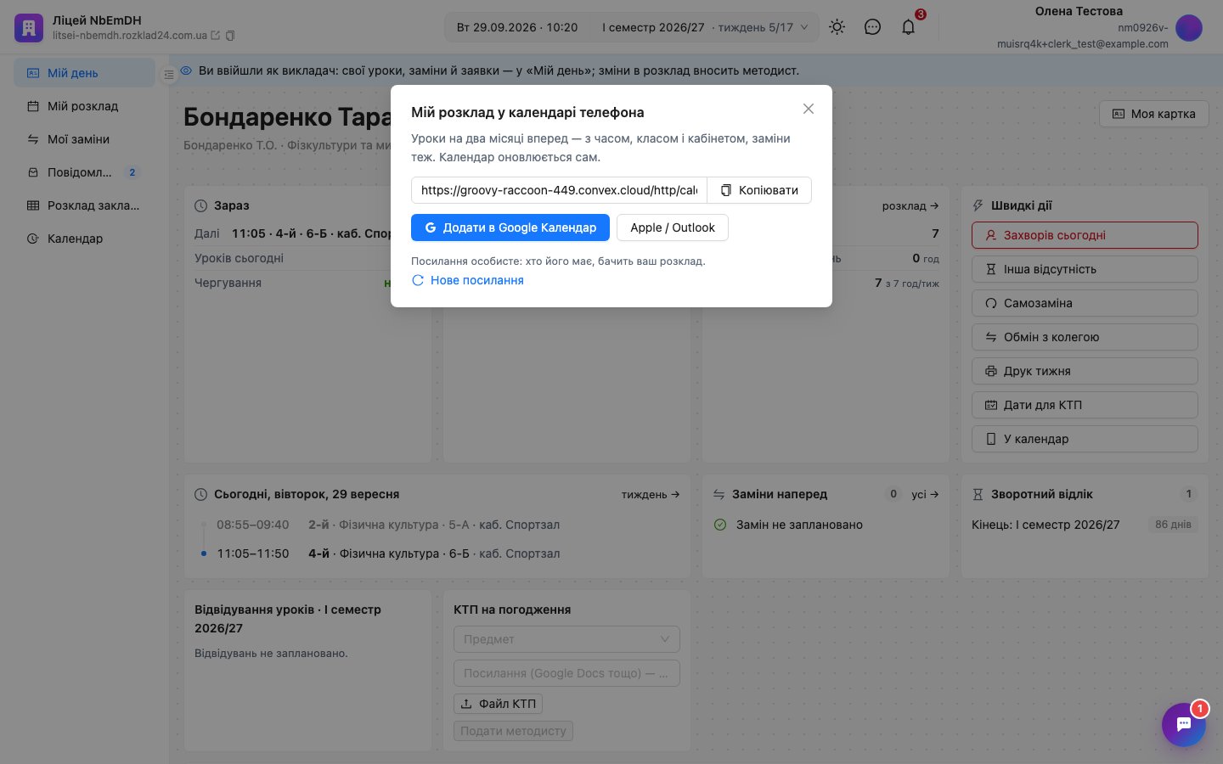This screenshot has height=764, width=1223.
Task: Click Дати для КТП quick action
Action: click(x=1085, y=405)
